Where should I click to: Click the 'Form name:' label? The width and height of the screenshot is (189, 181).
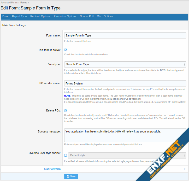tap(54, 35)
